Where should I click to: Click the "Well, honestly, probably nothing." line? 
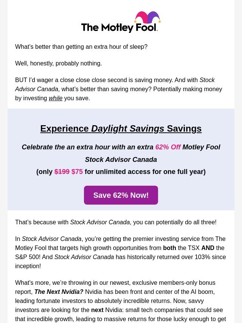tap(59, 64)
